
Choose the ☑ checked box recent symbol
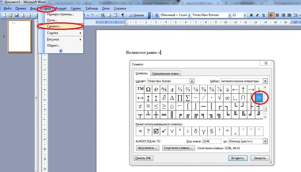pos(156,131)
